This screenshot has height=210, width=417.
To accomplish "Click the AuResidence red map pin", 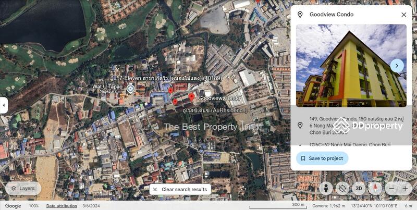I will 175,102.
